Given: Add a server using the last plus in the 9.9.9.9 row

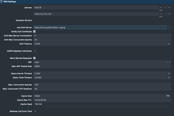Looking at the screenshot, I should point(169,8).
